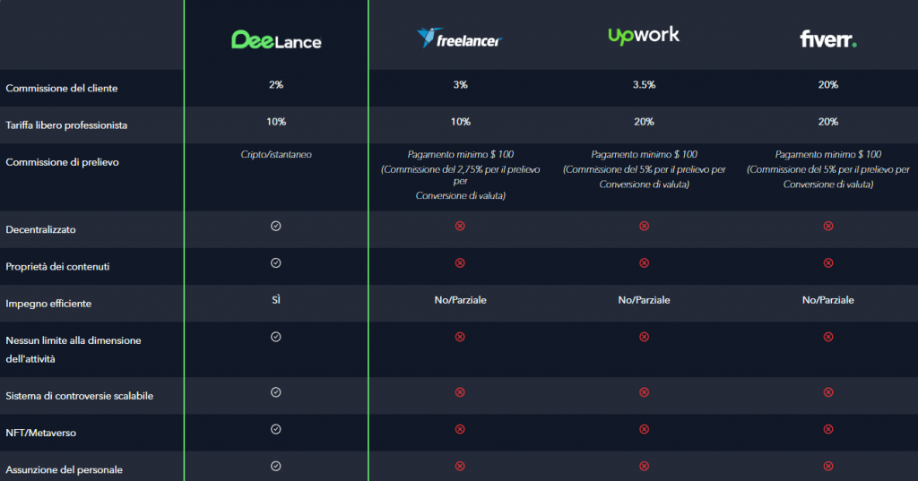Click DeeLance checkmark for Sistema di controversie scalabile
This screenshot has width=918, height=481.
(x=276, y=392)
